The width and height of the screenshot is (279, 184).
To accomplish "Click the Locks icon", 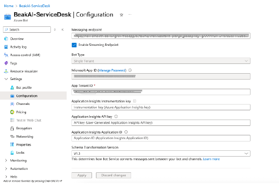I will [x=12, y=153].
